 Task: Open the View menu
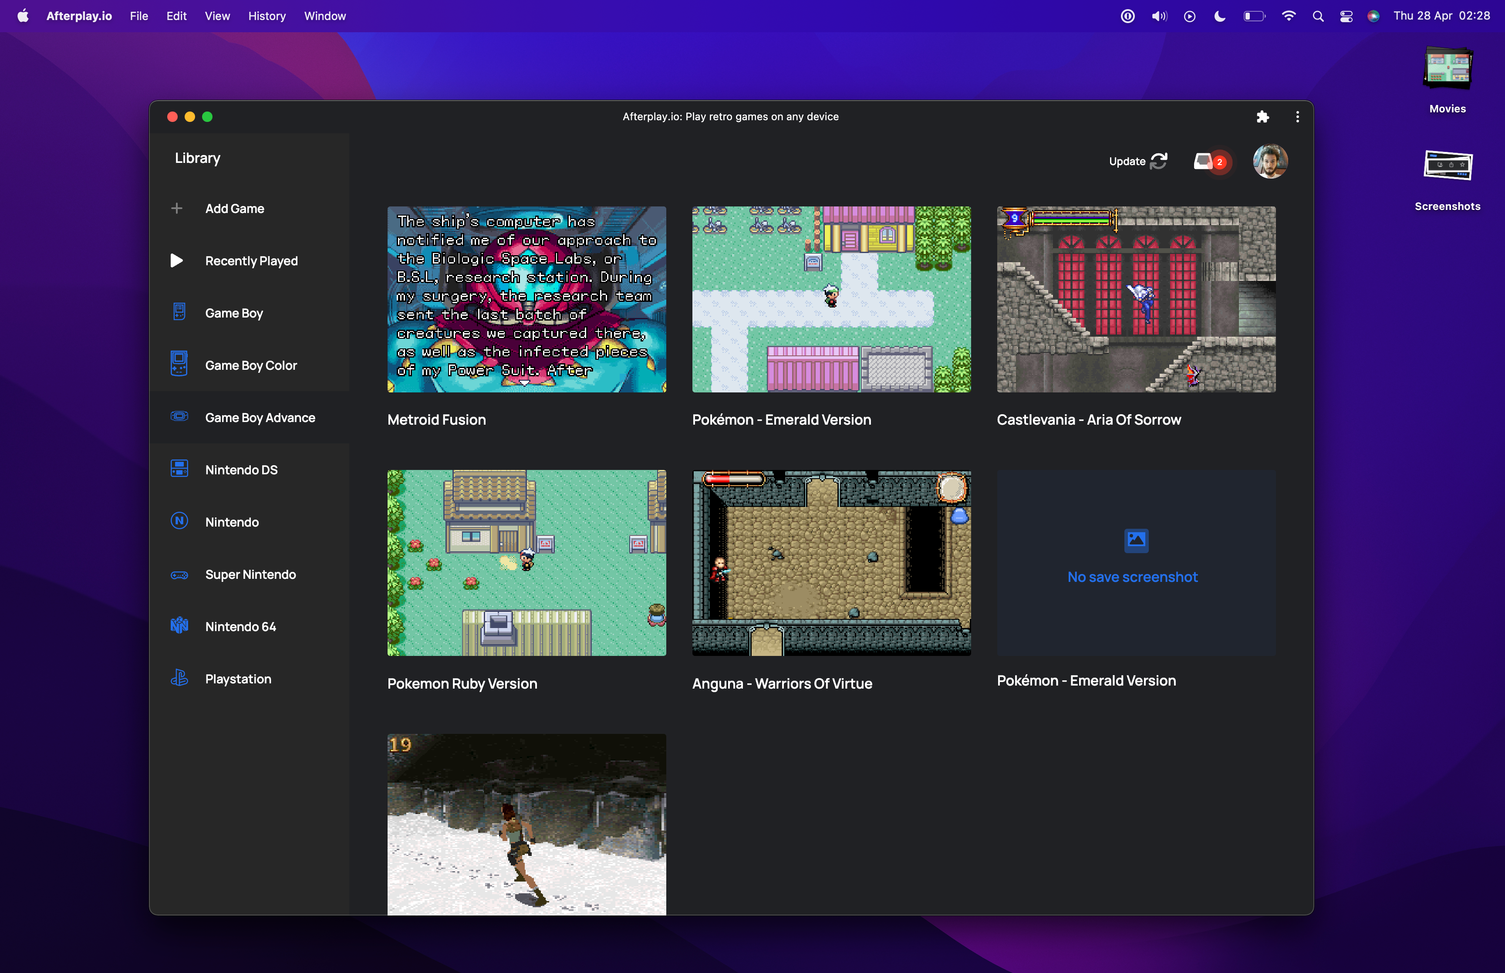[216, 16]
